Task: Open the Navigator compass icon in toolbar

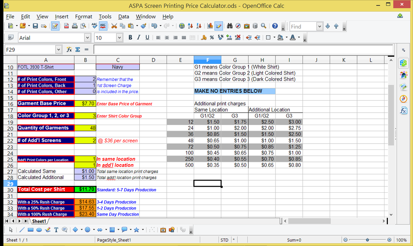Action: point(238,26)
